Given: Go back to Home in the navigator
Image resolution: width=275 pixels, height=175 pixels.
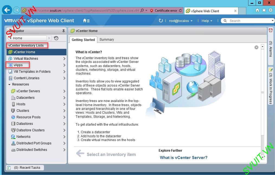Looking at the screenshot, I should pos(27,38).
